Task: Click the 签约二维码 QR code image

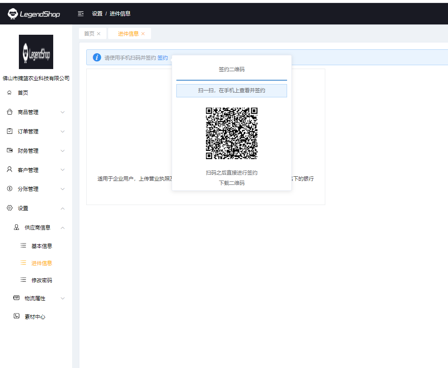Action: coord(232,133)
